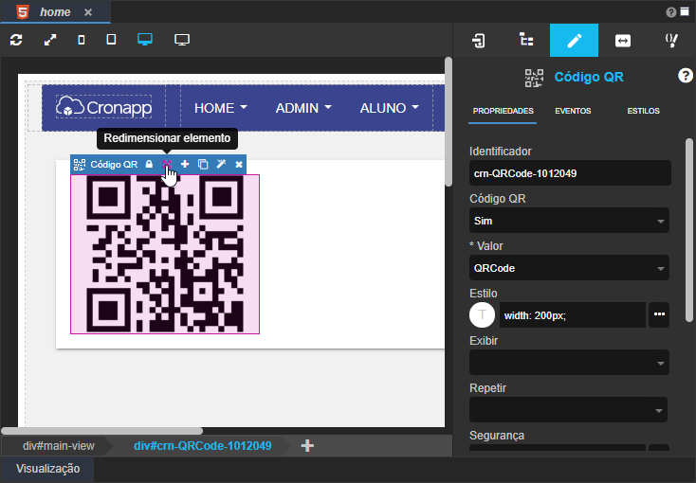Close the home tab
Viewport: 696px width, 483px height.
(x=88, y=12)
